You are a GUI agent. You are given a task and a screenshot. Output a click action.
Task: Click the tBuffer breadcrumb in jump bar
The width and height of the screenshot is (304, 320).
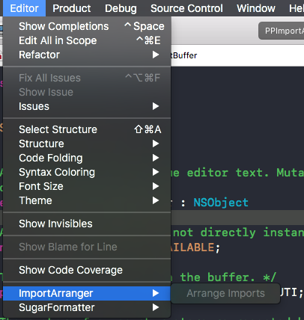pyautogui.click(x=184, y=55)
